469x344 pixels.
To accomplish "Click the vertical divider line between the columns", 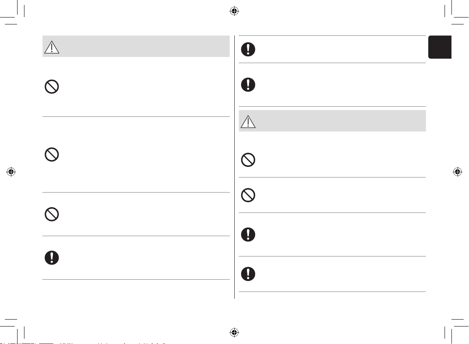I will [x=235, y=167].
